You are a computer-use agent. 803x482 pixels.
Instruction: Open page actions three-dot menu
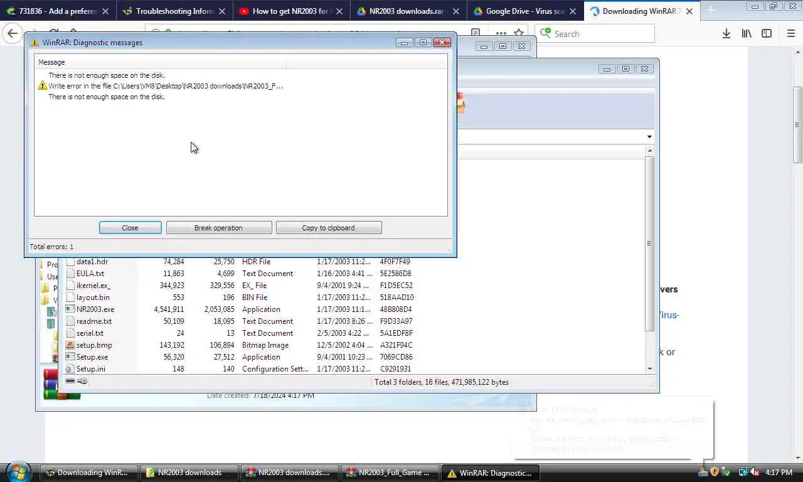point(501,33)
